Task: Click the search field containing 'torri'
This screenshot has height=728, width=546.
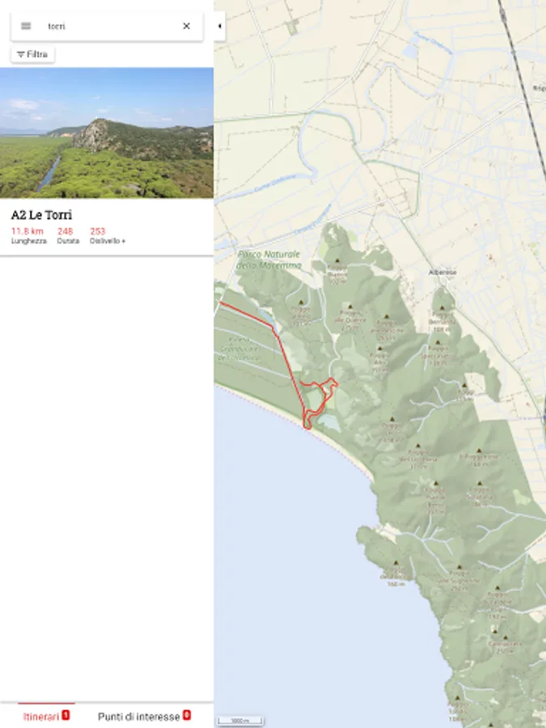Action: tap(108, 26)
